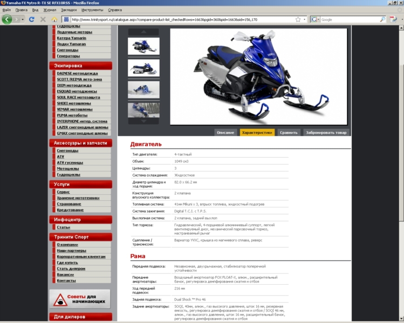This screenshot has width=404, height=323.
Task: Open the Подочные моторы link
Action: 74,32
